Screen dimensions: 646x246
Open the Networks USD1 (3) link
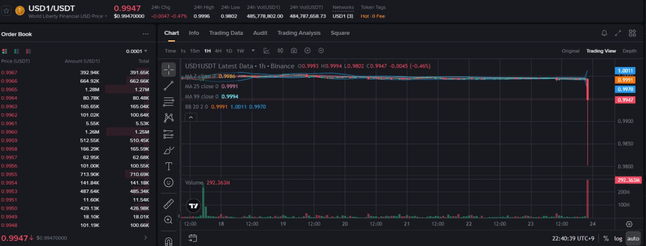click(343, 16)
